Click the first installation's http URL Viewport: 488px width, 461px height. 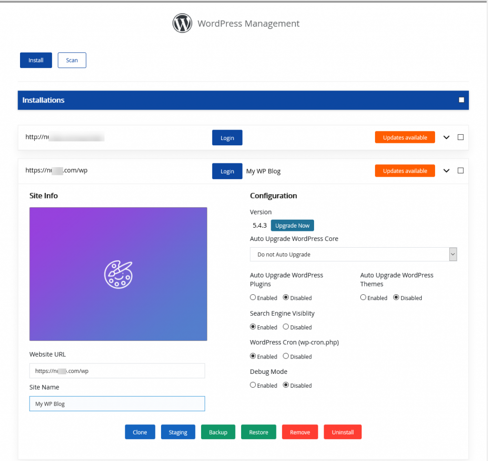65,137
